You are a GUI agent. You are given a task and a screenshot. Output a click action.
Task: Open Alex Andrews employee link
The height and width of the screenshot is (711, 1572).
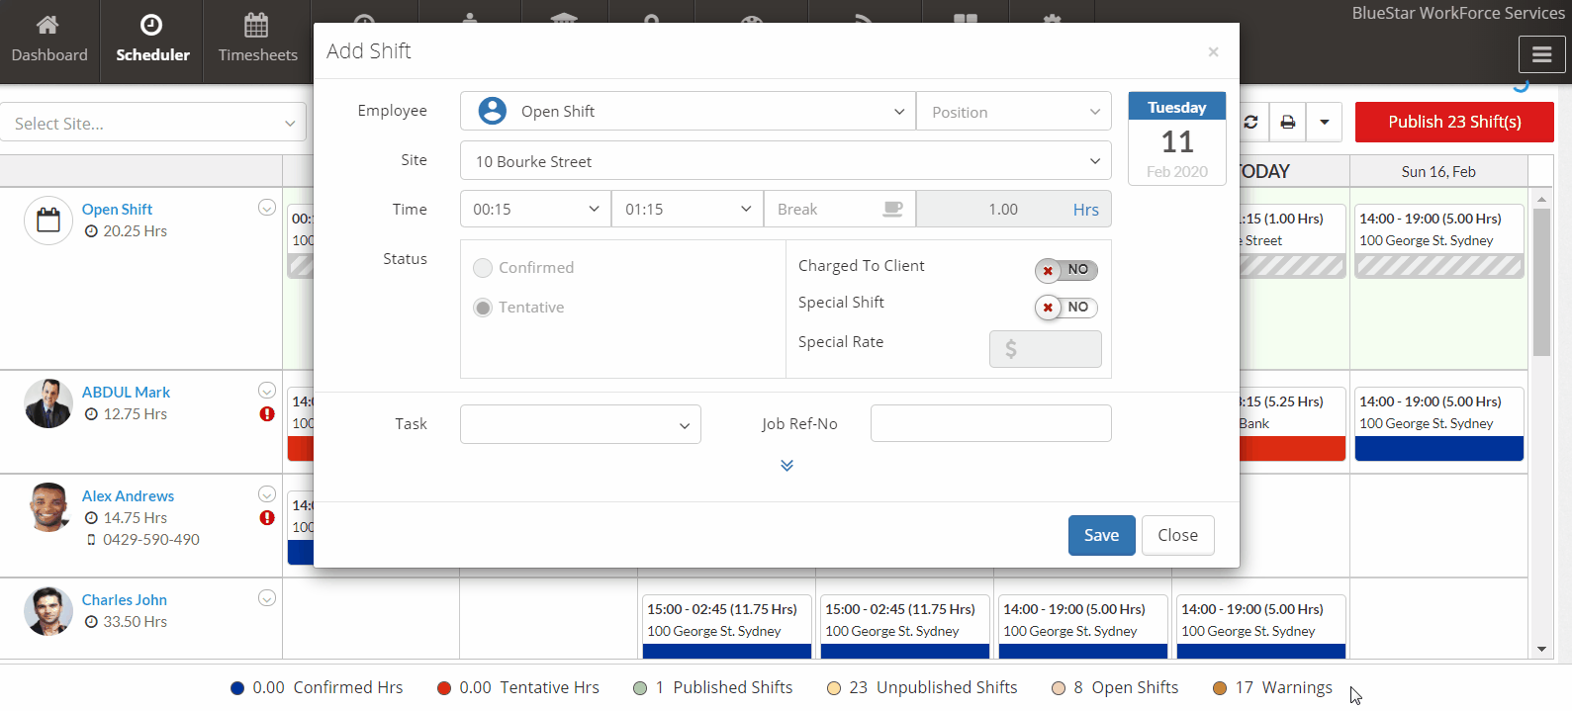[128, 495]
